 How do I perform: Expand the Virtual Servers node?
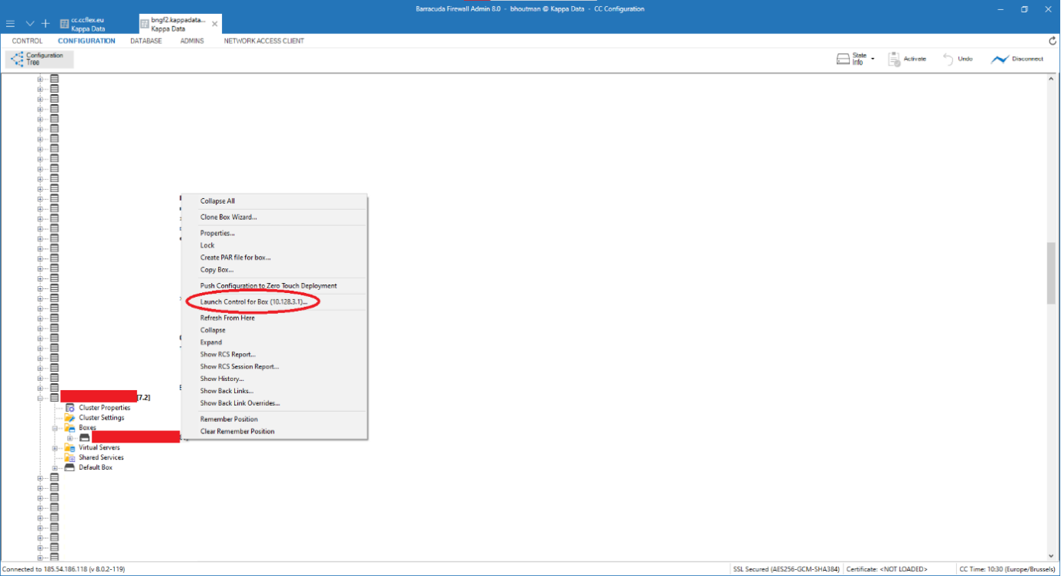click(55, 448)
